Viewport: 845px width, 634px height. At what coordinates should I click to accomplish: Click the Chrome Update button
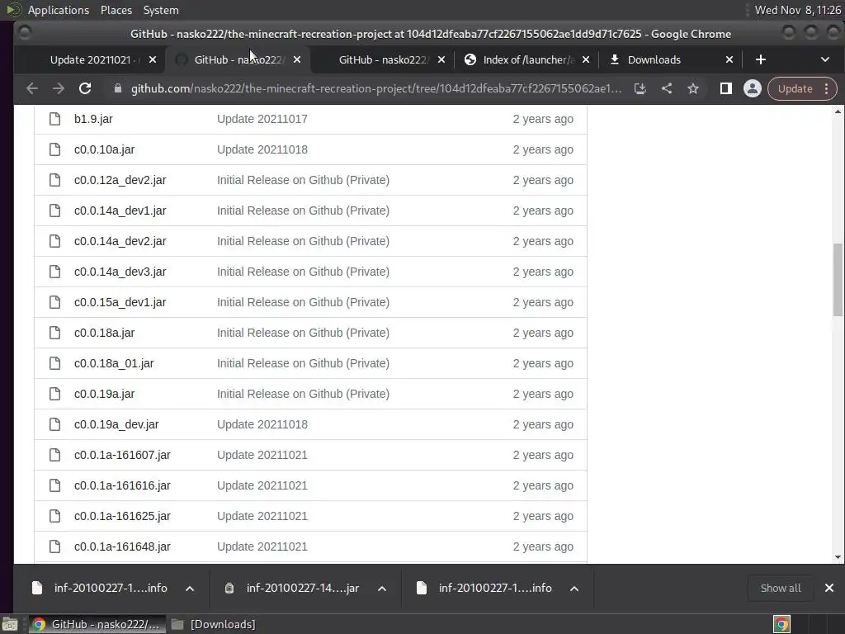(795, 88)
